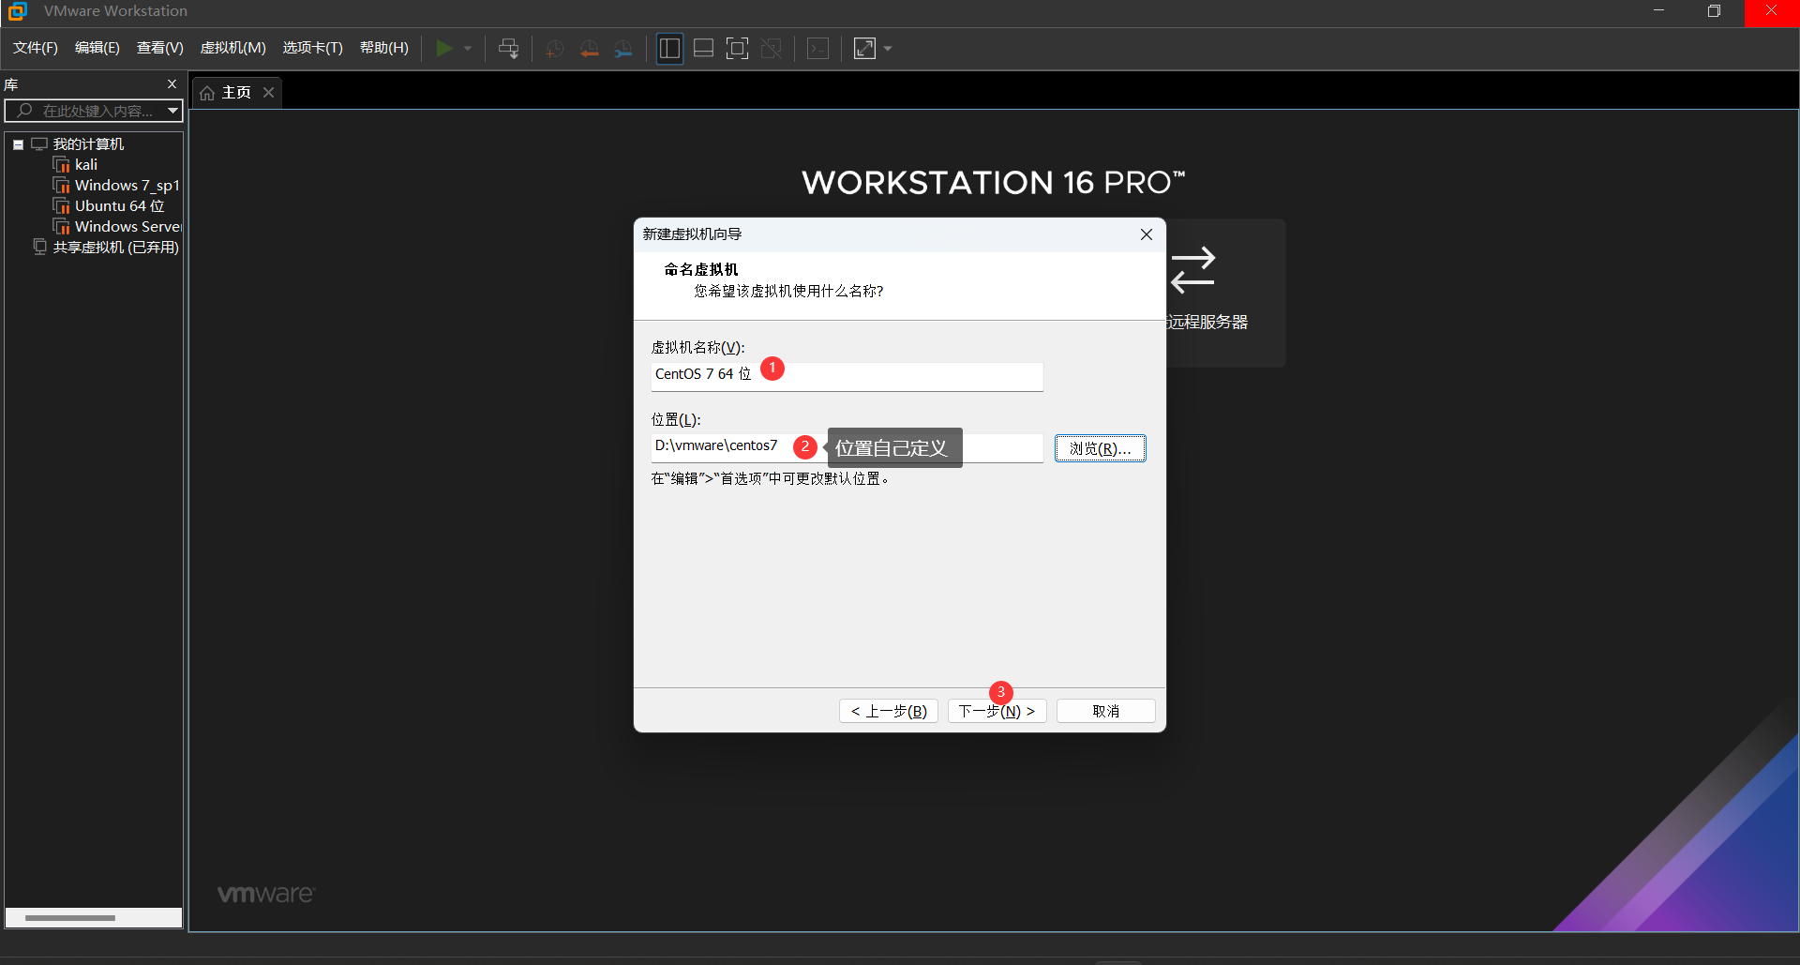This screenshot has height=965, width=1800.
Task: Close the 主页 tab
Action: click(x=268, y=92)
